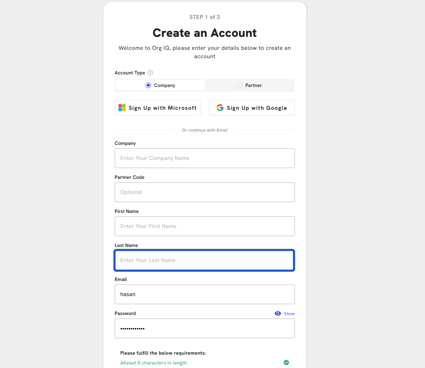Click the "Atleast 8 characters in length" requirement

click(154, 363)
